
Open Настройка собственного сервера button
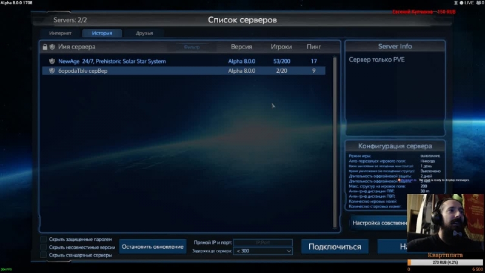coord(380,223)
